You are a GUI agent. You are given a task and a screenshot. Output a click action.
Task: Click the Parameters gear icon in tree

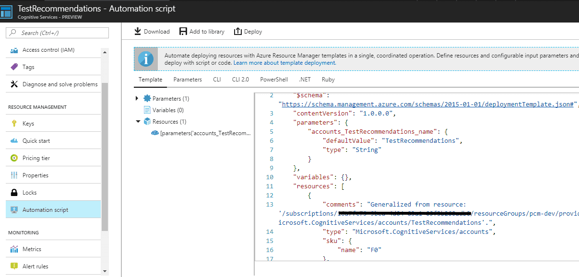pyautogui.click(x=147, y=98)
